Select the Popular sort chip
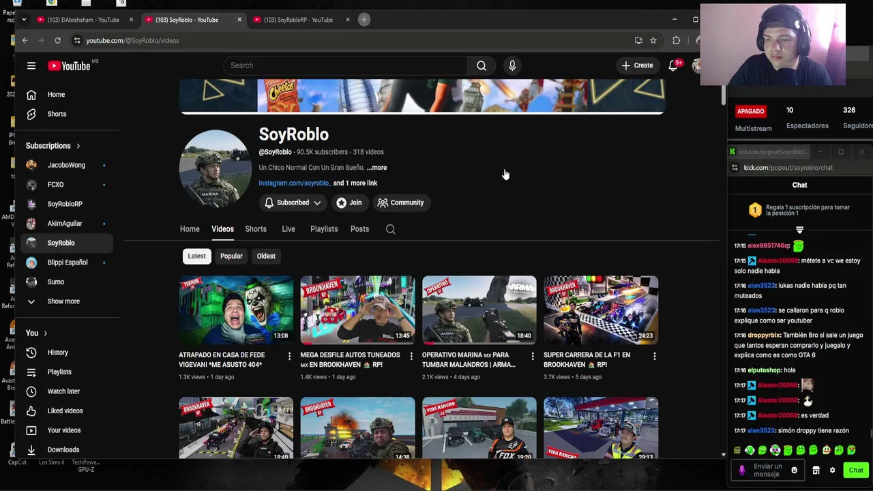Viewport: 873px width, 491px height. coord(231,256)
